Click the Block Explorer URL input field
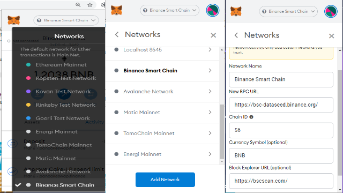 281,181
